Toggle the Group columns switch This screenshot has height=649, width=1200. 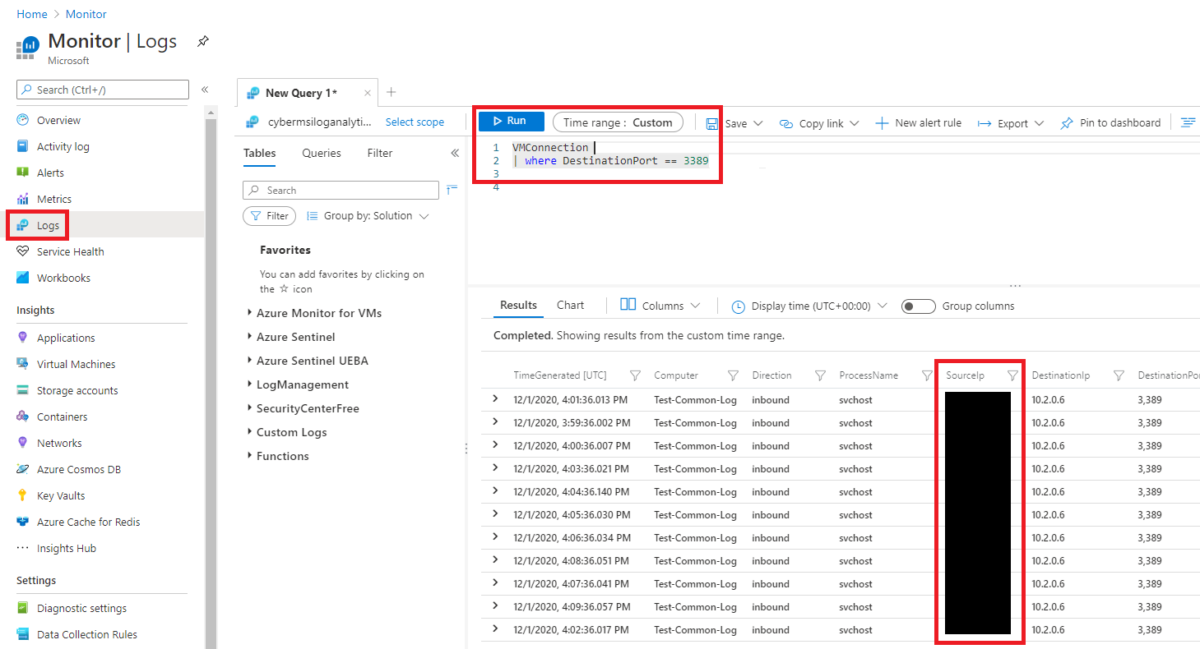click(918, 306)
